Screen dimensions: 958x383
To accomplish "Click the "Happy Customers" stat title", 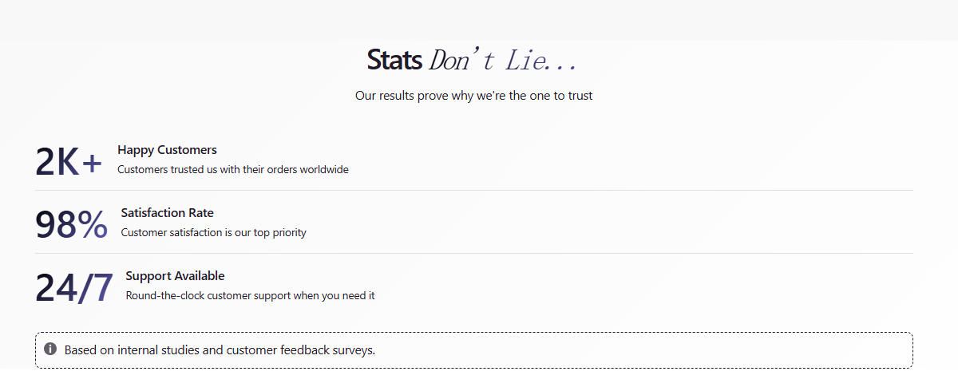I will (x=167, y=150).
